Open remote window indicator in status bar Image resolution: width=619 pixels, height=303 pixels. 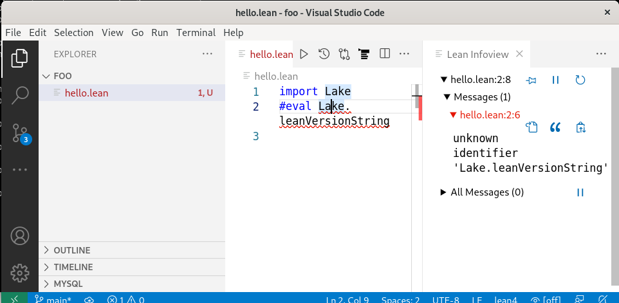point(14,299)
